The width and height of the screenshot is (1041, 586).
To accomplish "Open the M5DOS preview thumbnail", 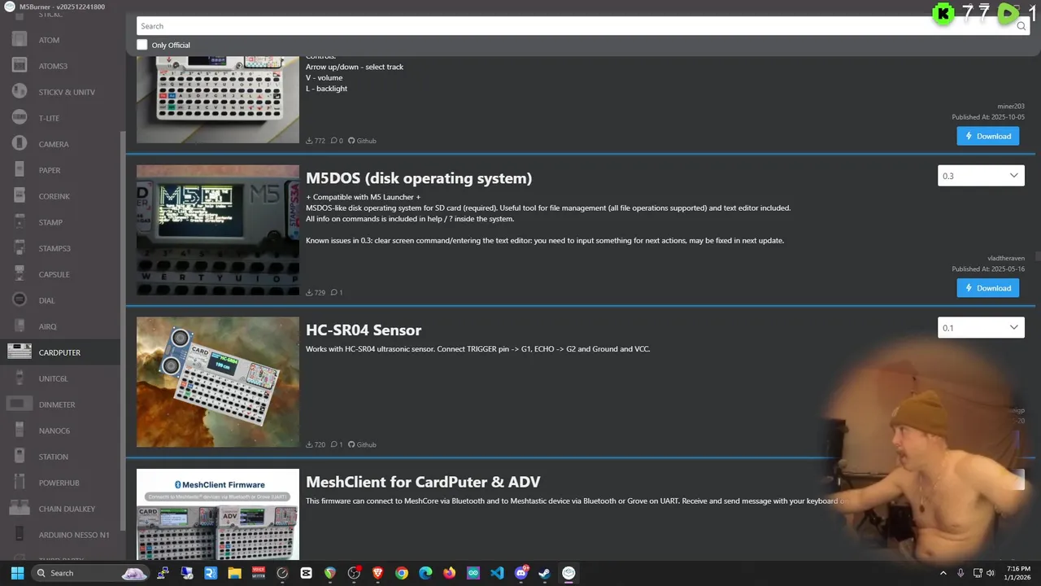I will click(x=218, y=230).
